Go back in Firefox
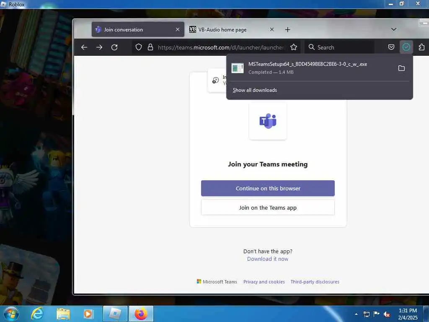 [84, 47]
